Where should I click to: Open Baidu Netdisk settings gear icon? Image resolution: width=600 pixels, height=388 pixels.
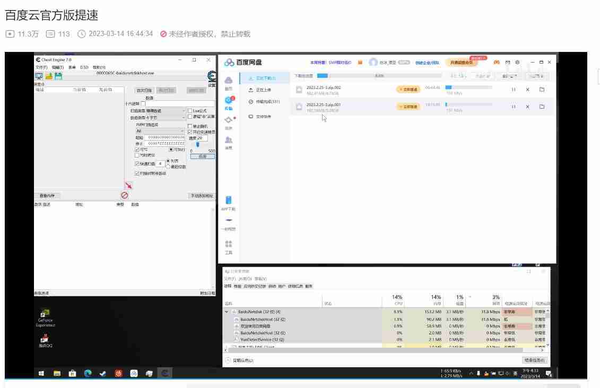517,63
